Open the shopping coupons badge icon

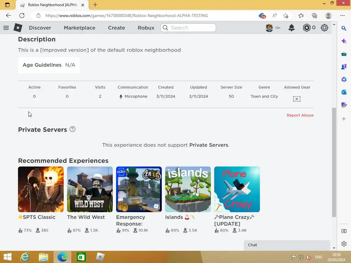coord(262,16)
